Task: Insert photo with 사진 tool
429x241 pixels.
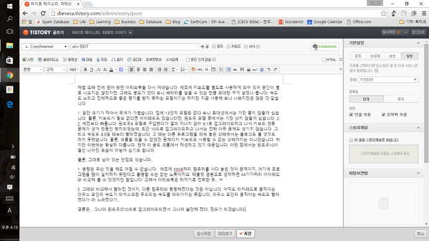Action: coord(28,59)
